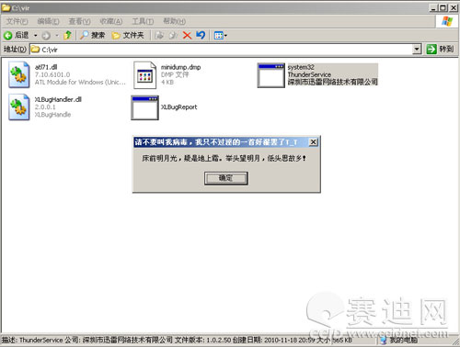Select the atl71.dll file icon

click(x=19, y=74)
